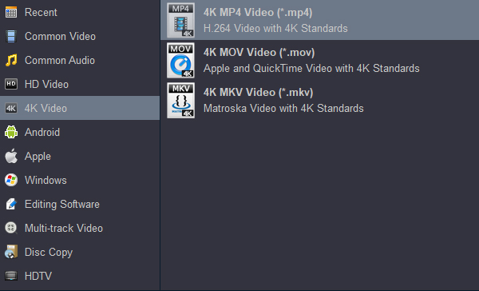Click the Apple logo icon
Image resolution: width=479 pixels, height=291 pixels.
(x=11, y=156)
